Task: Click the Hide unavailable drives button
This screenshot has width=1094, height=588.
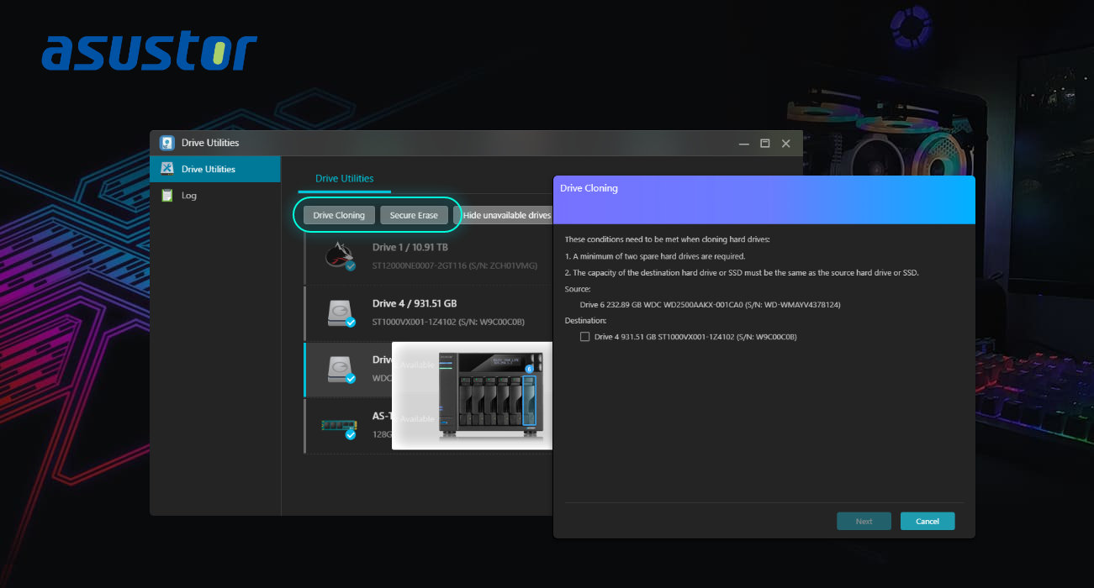Action: coord(504,216)
